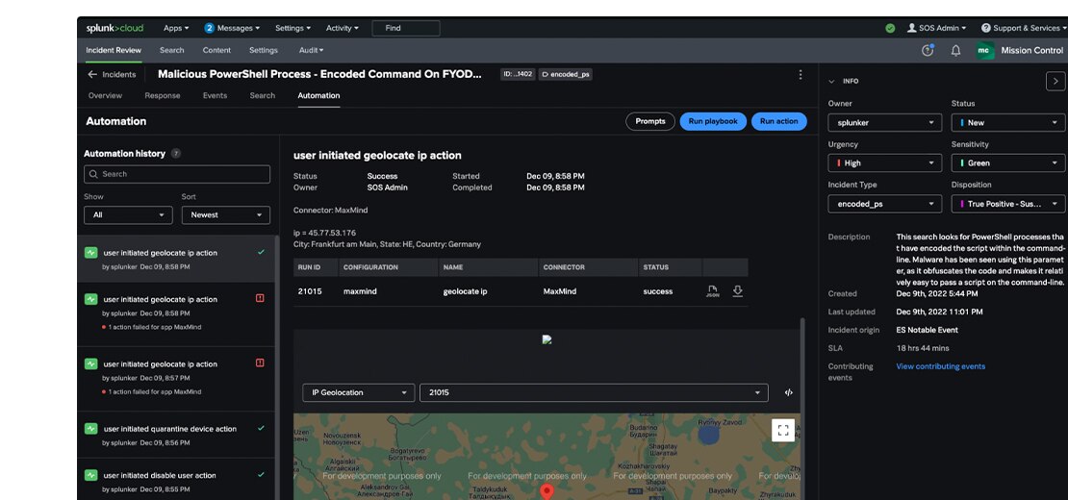Click the Find input in top bar
The image size is (1068, 500).
[x=406, y=28]
